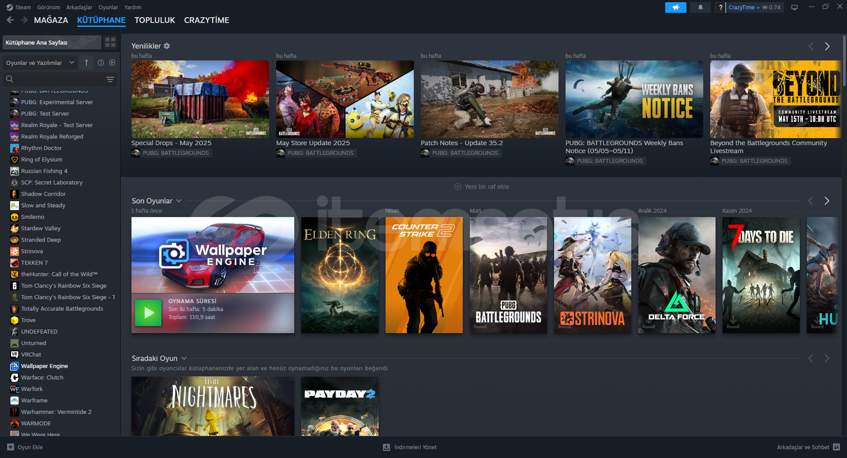
Task: Open the Görünüm menu
Action: point(49,8)
